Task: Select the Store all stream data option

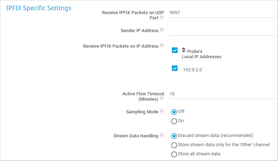Action: [174, 154]
